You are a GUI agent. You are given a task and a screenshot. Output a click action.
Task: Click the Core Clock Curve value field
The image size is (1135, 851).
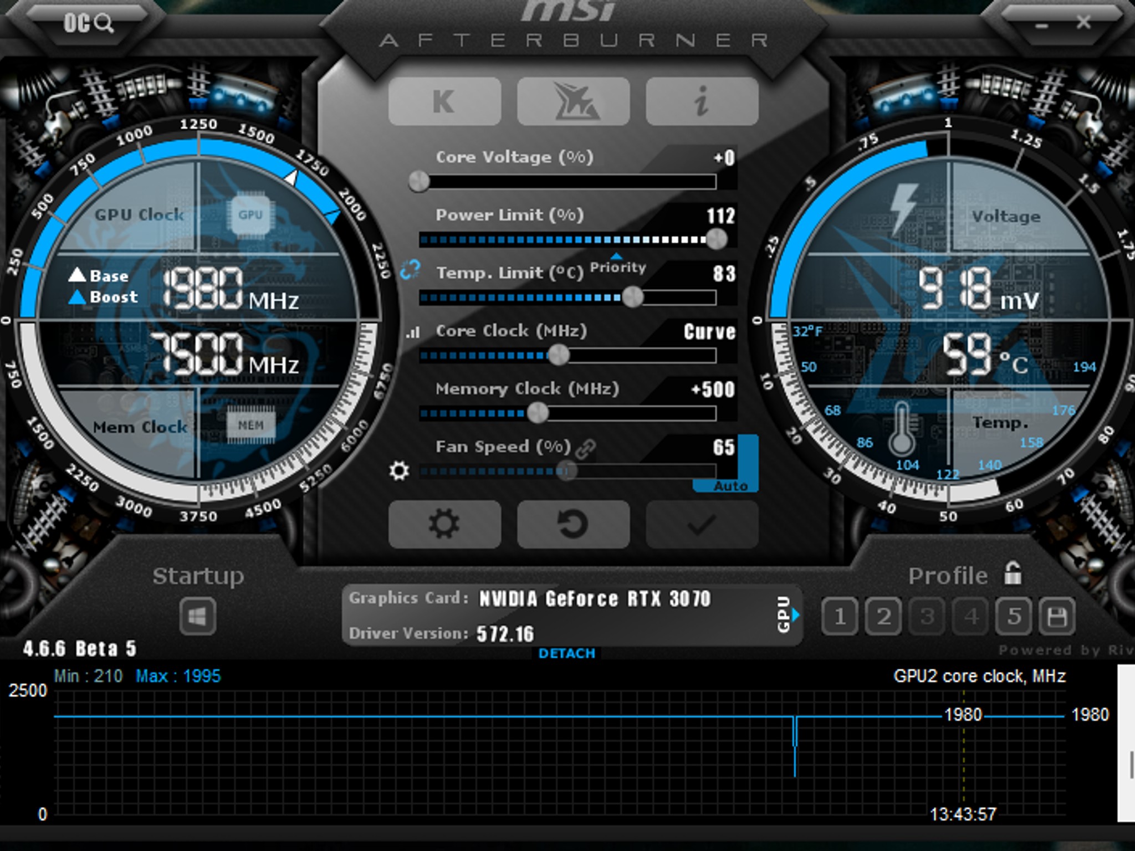click(x=709, y=331)
